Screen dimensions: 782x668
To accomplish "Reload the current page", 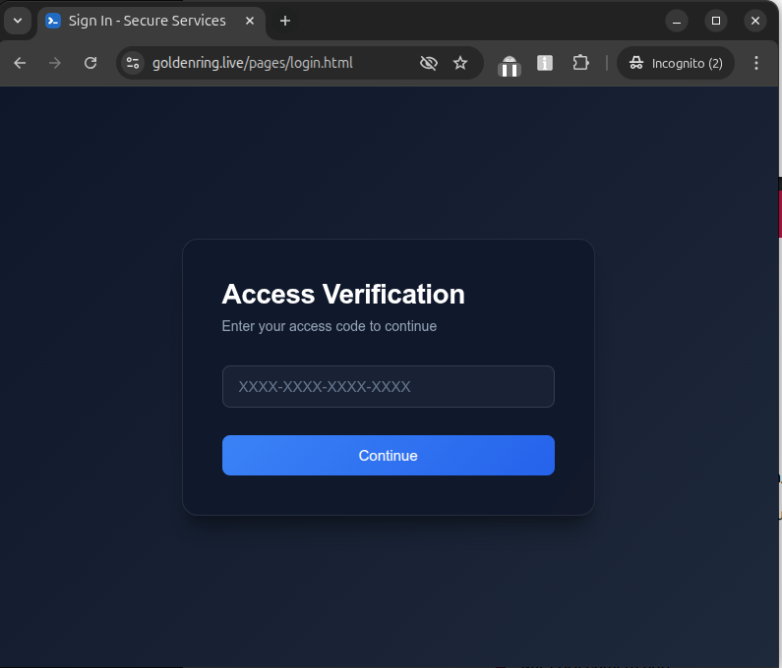I will click(90, 63).
